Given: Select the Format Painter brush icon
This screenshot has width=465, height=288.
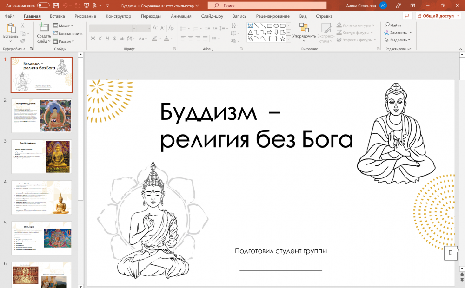Looking at the screenshot, I should click(22, 41).
